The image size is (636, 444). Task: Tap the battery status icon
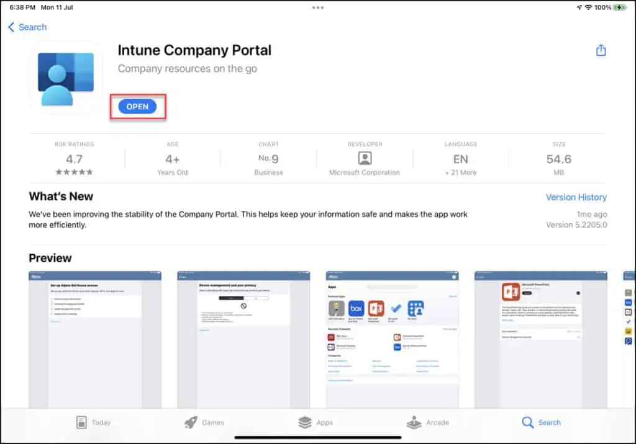tap(620, 7)
